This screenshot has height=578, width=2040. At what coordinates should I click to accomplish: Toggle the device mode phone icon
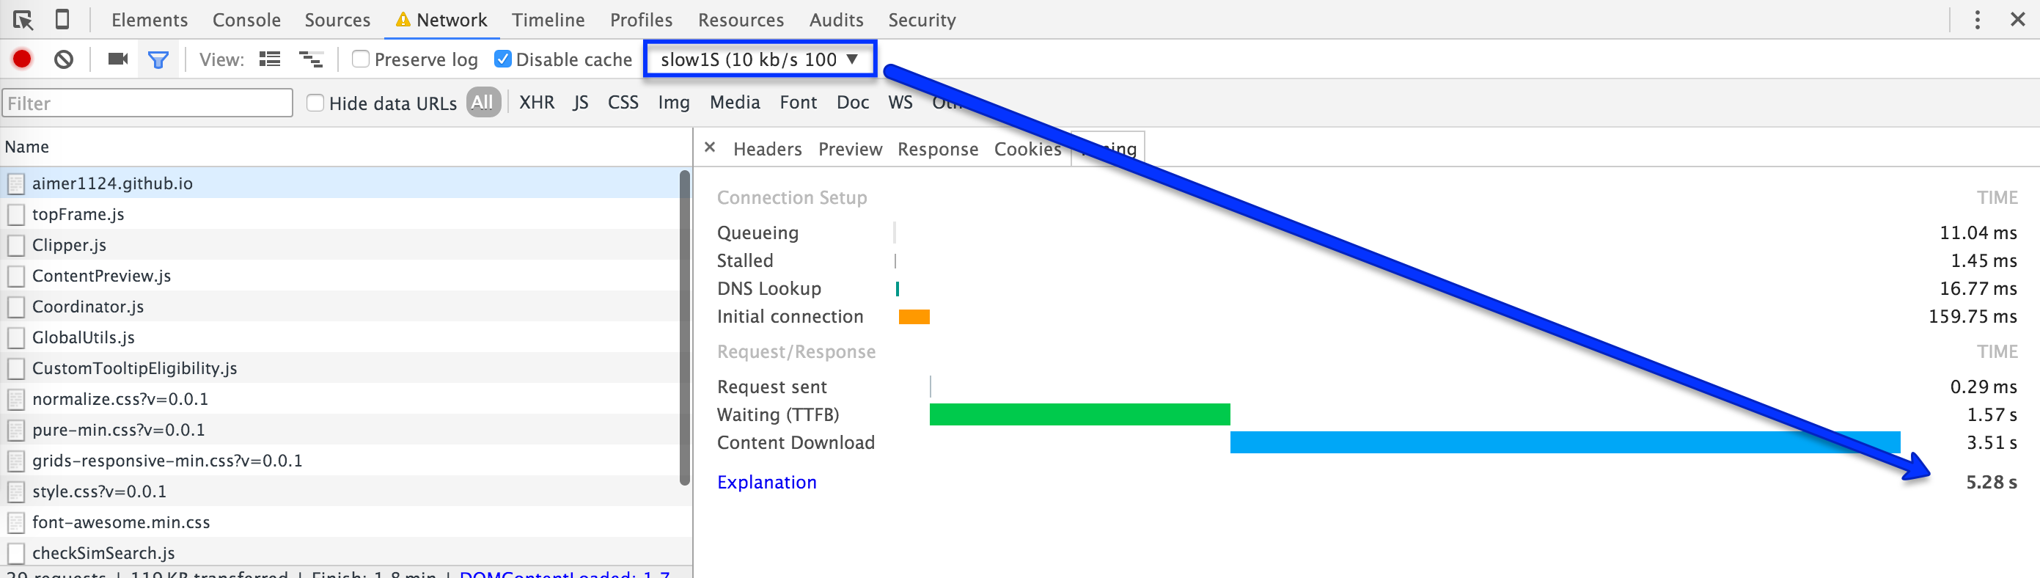[62, 20]
